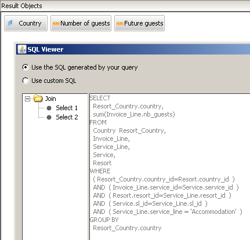Select the Join tree node label

50,99
